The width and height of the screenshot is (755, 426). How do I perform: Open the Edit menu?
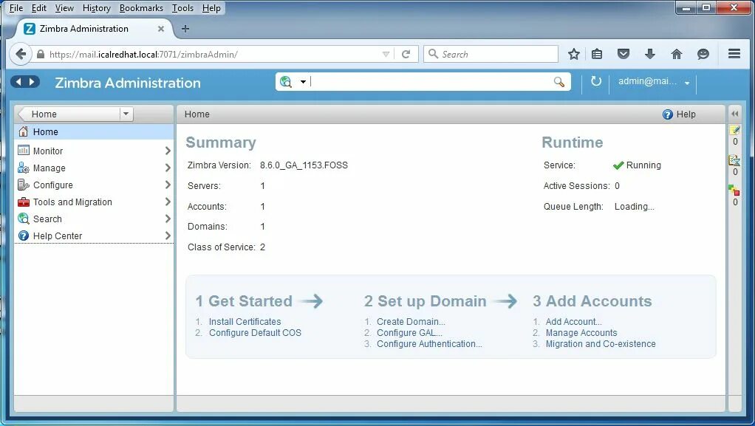[x=39, y=7]
